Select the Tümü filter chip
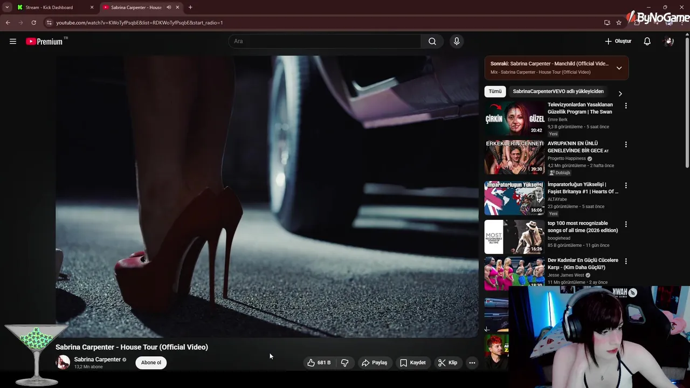The image size is (690, 388). [x=495, y=92]
